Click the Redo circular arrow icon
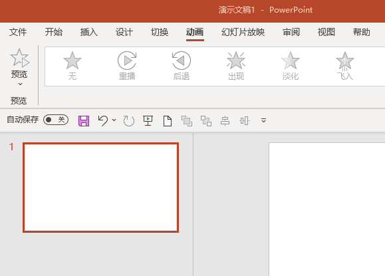This screenshot has width=385, height=276. click(x=128, y=121)
